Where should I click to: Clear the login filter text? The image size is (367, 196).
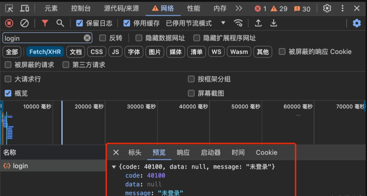[x=87, y=38]
